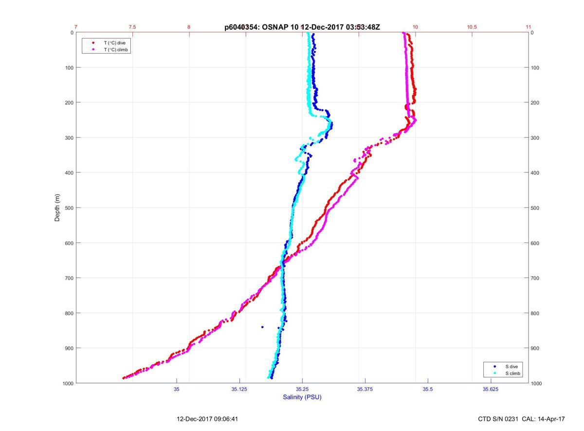
Task: Click the 900 depth tick on left axis
Action: [x=68, y=348]
